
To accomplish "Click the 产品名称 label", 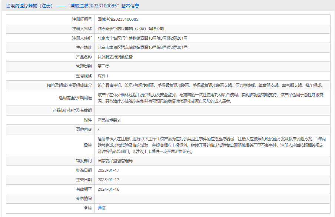I will tap(84, 57).
